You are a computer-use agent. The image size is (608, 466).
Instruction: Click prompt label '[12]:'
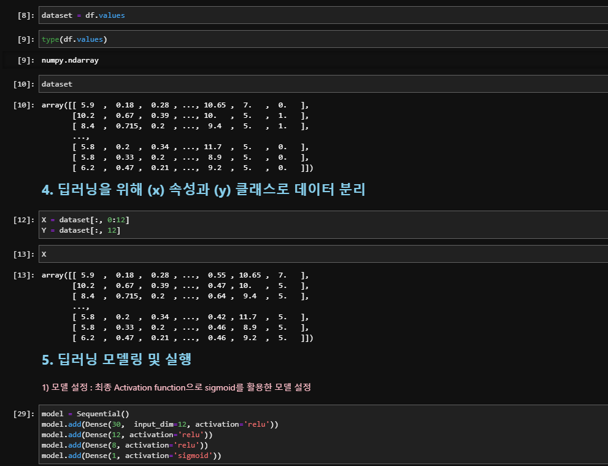click(24, 220)
